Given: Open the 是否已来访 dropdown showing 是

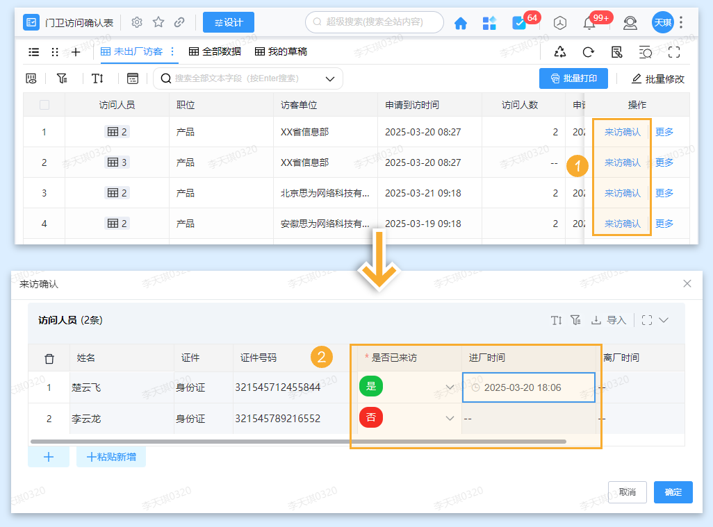Looking at the screenshot, I should 408,386.
